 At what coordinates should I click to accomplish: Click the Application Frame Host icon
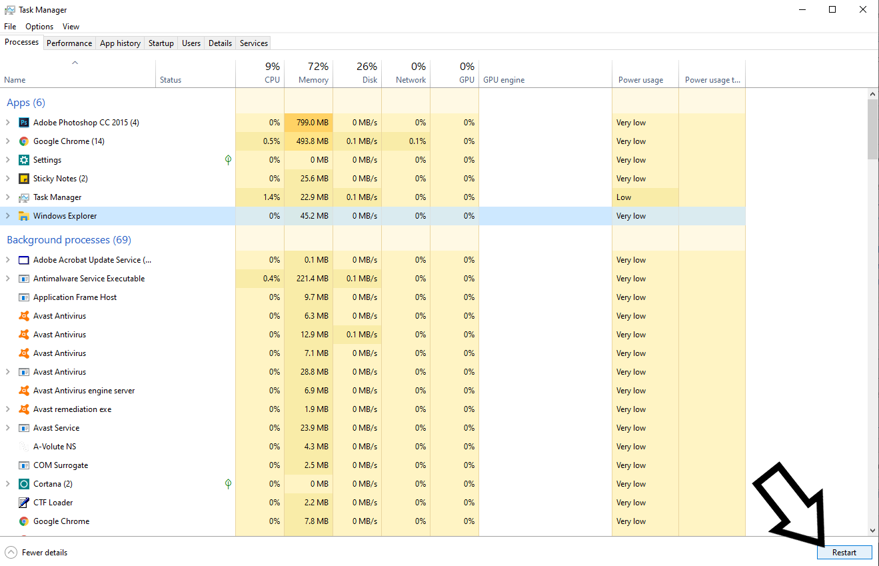pos(24,297)
